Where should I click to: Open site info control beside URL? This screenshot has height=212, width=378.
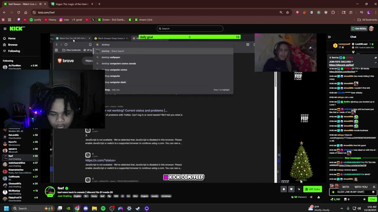tap(34, 12)
